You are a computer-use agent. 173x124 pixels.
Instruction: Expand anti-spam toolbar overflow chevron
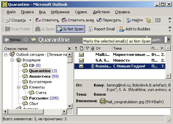tap(170, 29)
